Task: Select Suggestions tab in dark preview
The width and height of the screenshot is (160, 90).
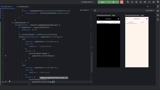Action: (102, 22)
